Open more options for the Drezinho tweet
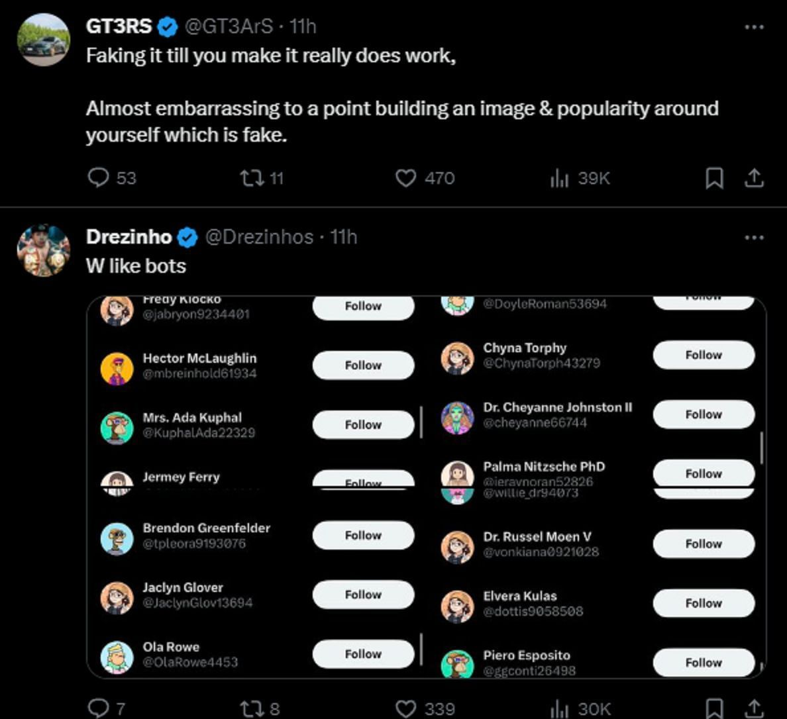Screen dimensions: 787x719 pyautogui.click(x=754, y=238)
